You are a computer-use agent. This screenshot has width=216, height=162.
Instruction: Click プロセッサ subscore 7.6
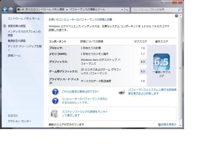(143, 48)
